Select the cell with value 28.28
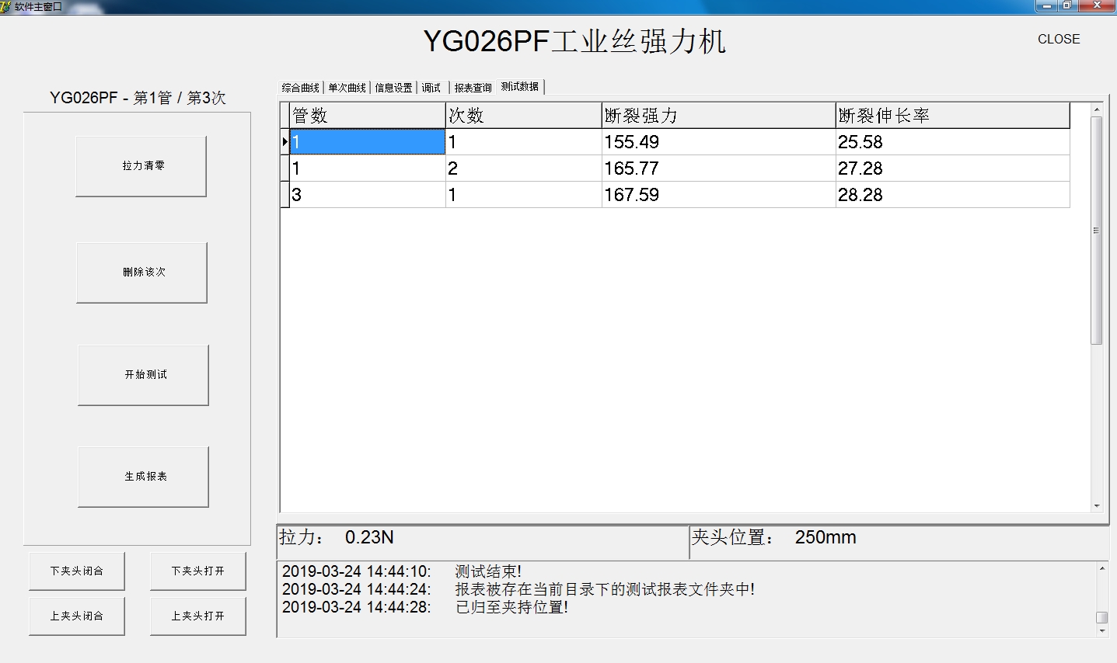Screen dimensions: 1117x663 tap(953, 195)
